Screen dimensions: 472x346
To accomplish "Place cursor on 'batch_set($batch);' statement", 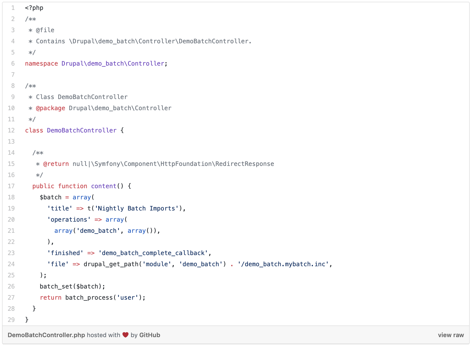I will (72, 286).
